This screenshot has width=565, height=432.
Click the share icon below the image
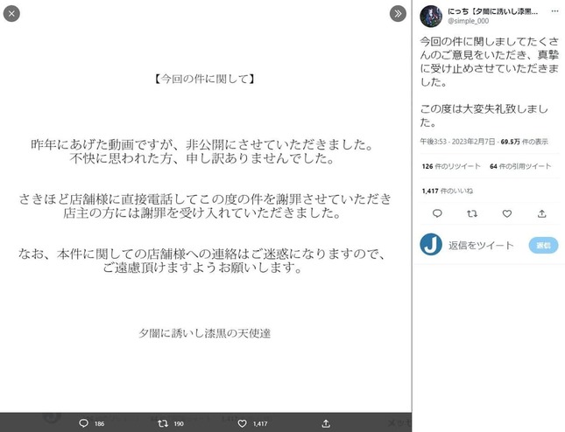pos(326,423)
